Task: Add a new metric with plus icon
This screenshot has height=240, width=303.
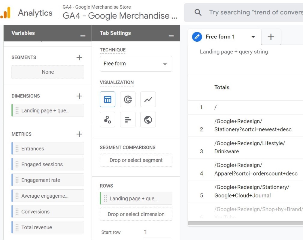Action: pos(79,134)
